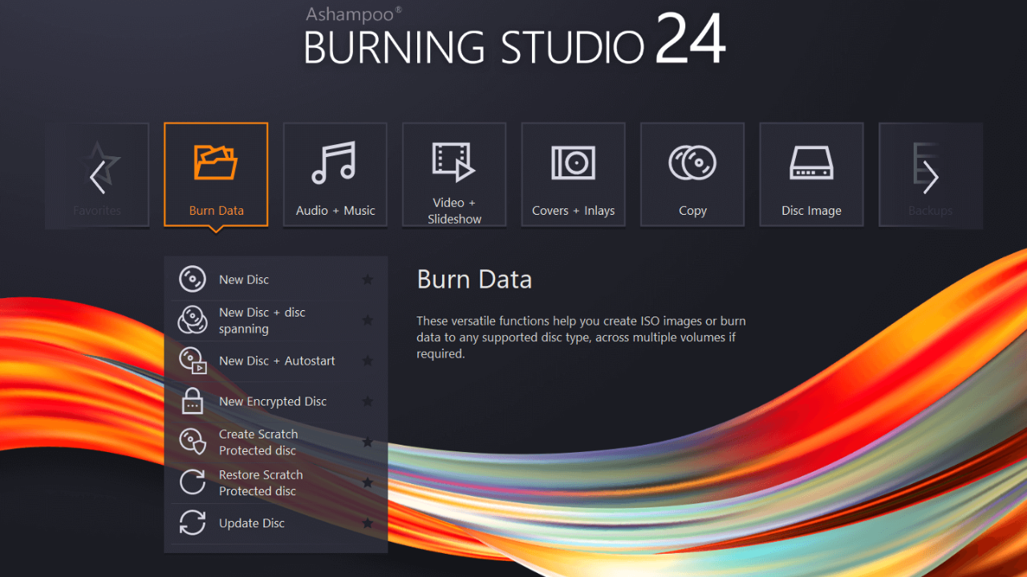The image size is (1027, 577).
Task: Favorite New Disc + disc spanning star
Action: [367, 321]
